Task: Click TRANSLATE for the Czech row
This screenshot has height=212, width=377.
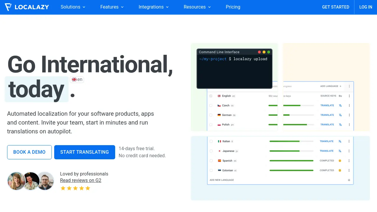Action: pos(327,105)
